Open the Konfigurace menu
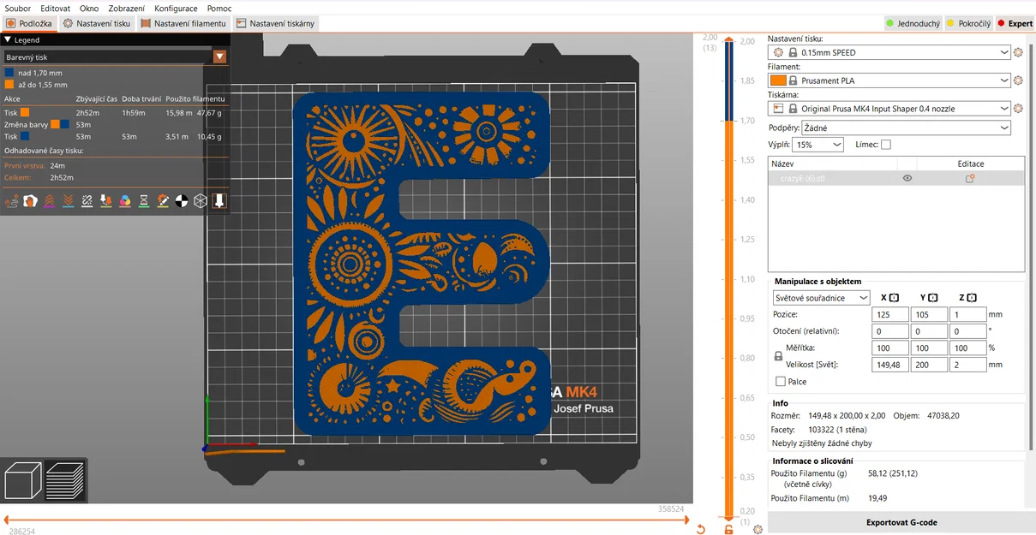Viewport: 1036px width, 535px height. click(176, 8)
